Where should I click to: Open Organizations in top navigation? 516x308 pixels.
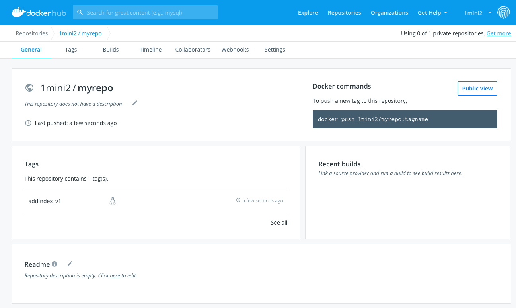389,13
